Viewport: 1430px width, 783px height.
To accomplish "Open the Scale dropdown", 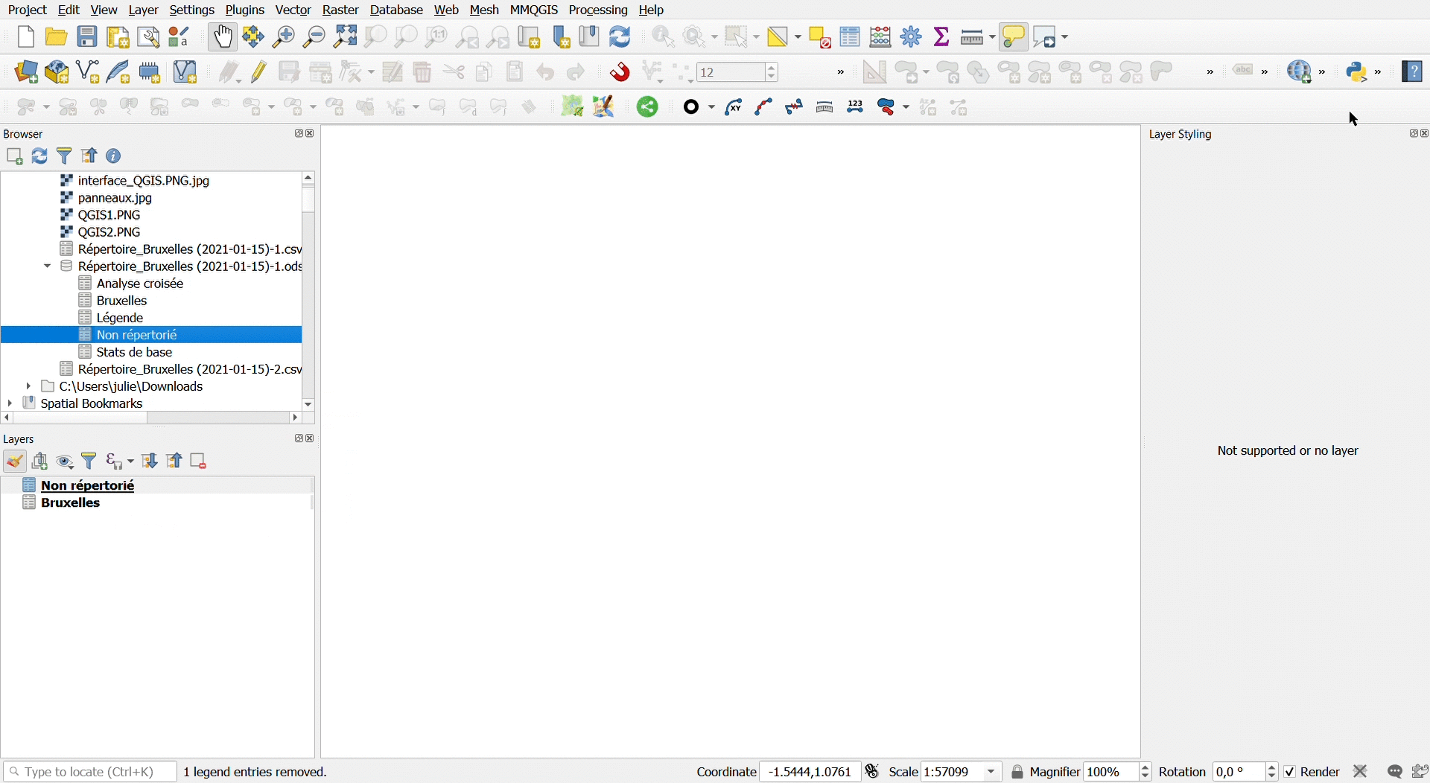I will click(991, 772).
